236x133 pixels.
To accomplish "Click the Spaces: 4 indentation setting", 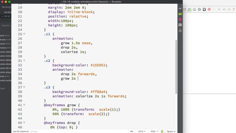I will pos(171,132).
